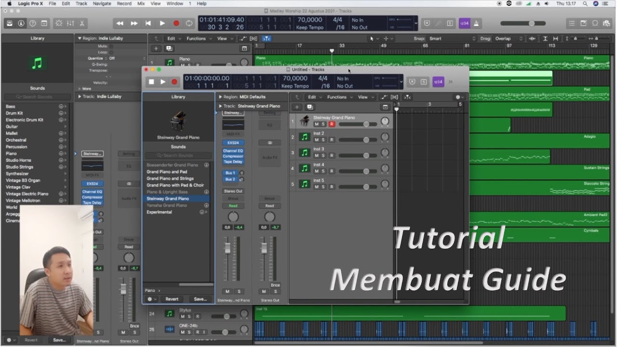Open File menu
The image size is (617, 347).
[x=52, y=3]
